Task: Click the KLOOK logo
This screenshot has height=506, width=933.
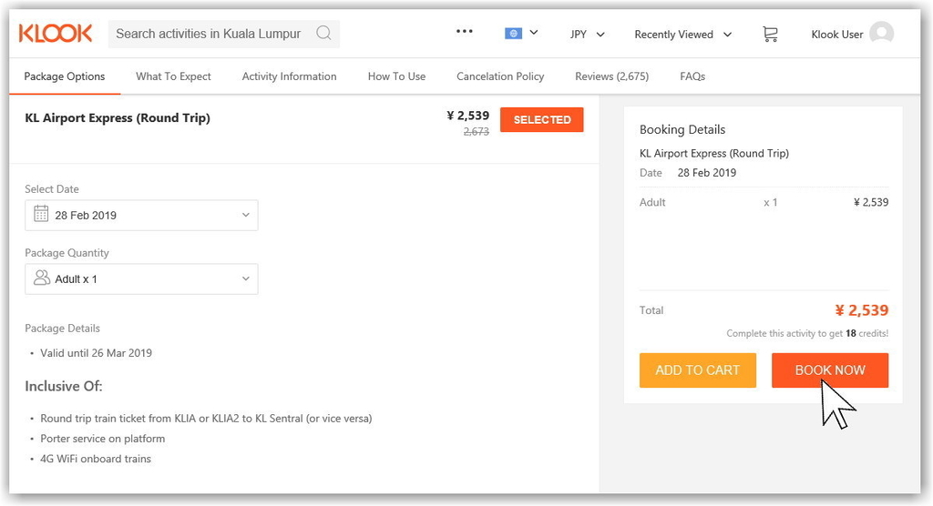Action: coord(56,34)
